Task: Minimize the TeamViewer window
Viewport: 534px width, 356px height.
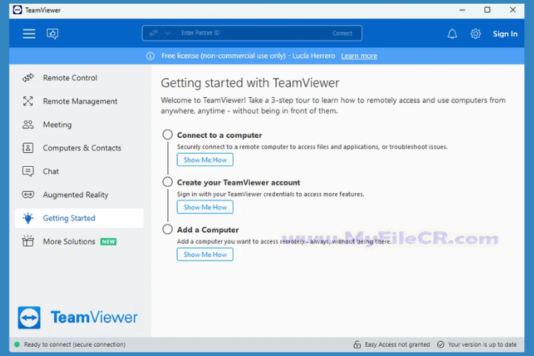Action: point(462,10)
